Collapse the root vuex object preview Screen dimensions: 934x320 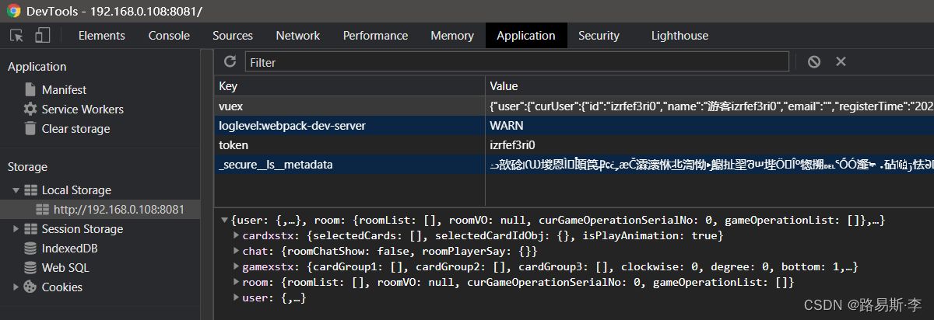[225, 221]
